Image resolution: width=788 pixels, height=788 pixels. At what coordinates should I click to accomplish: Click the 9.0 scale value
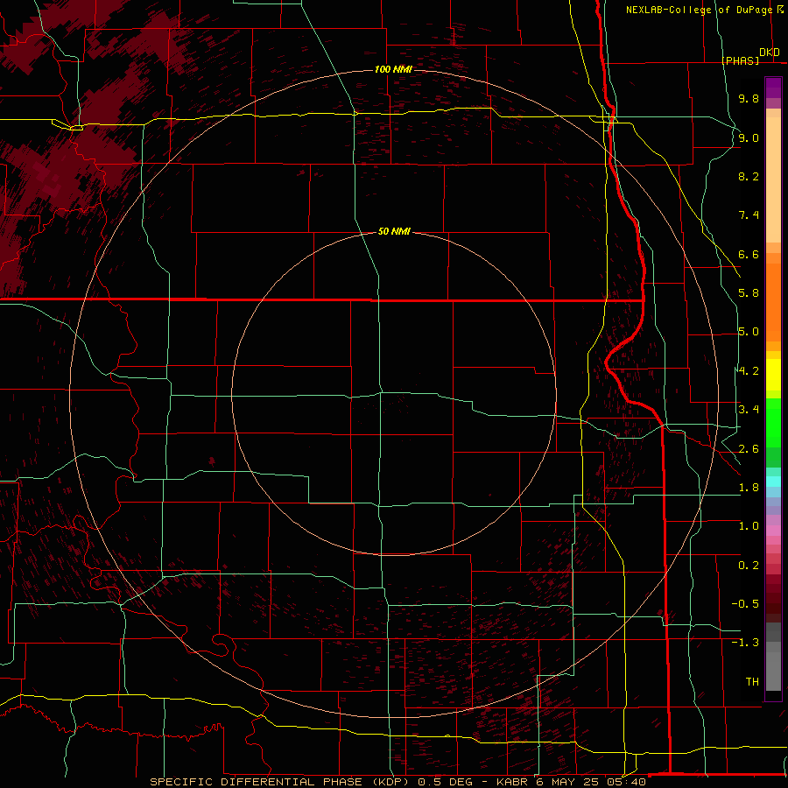(749, 137)
